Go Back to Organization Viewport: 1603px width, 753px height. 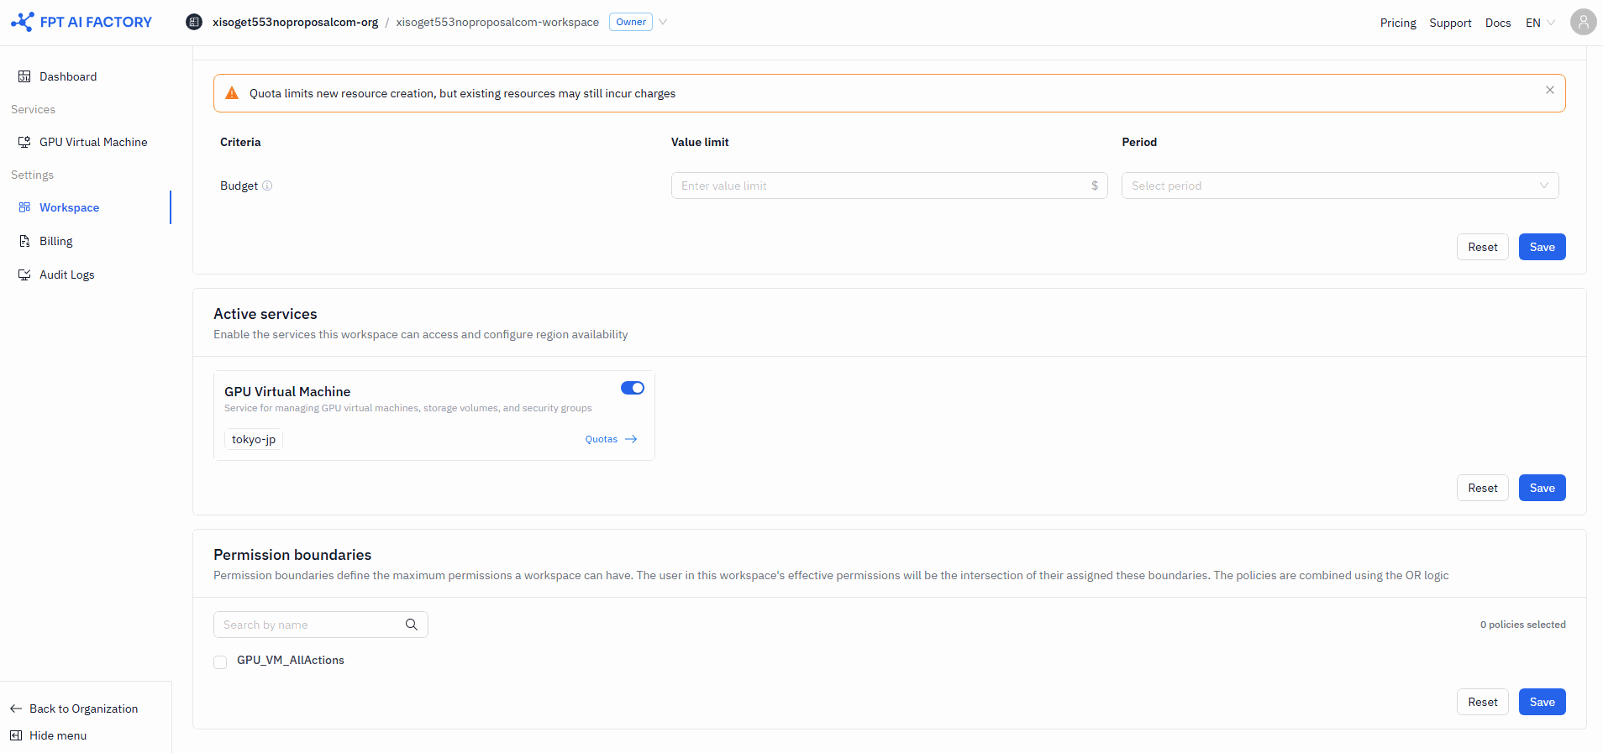coord(74,709)
